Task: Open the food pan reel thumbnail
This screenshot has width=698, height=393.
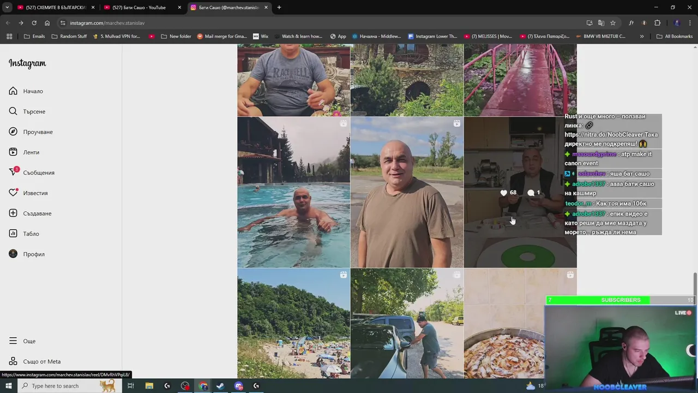Action: (x=504, y=324)
